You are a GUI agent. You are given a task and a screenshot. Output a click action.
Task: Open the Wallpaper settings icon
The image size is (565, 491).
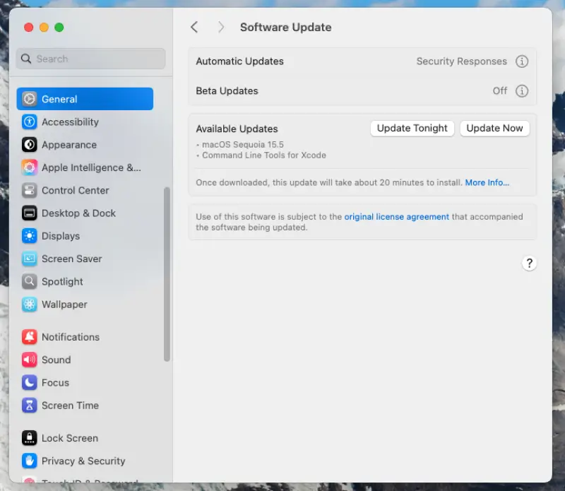click(x=29, y=304)
